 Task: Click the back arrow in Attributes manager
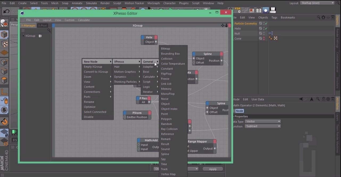coord(301,99)
